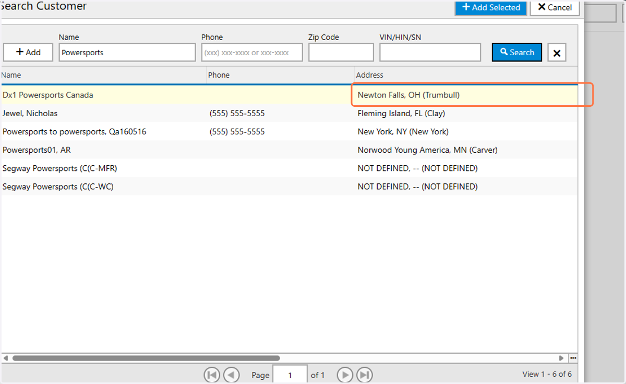Select Segway Powersports (C(C-WC) row
Image resolution: width=626 pixels, height=384 pixels.
click(x=289, y=187)
